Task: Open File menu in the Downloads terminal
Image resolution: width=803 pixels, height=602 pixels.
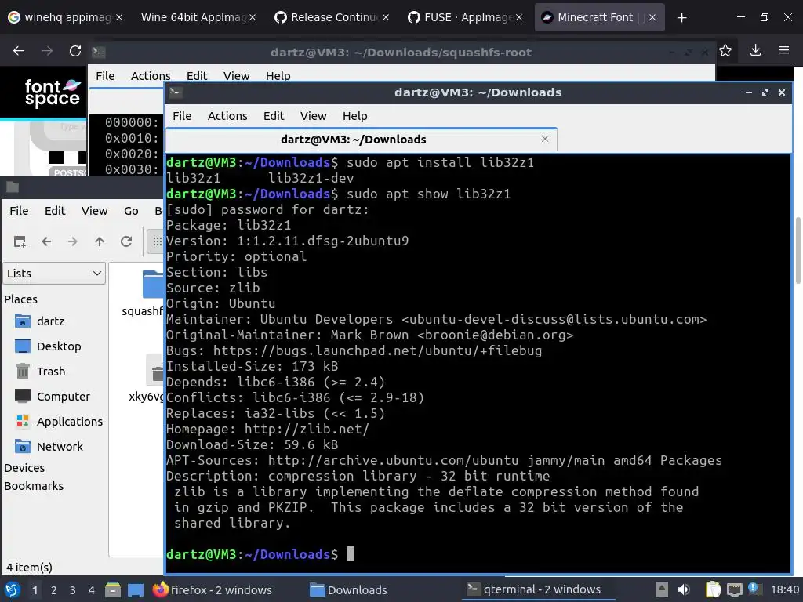Action: [x=182, y=116]
